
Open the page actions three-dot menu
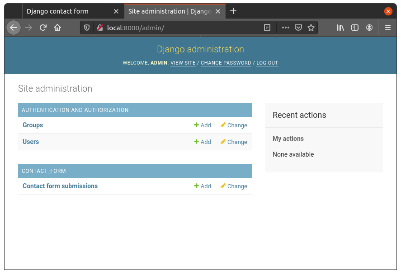click(285, 28)
